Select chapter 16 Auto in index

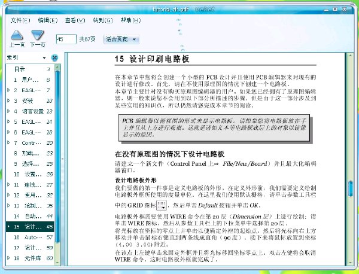[30, 237]
